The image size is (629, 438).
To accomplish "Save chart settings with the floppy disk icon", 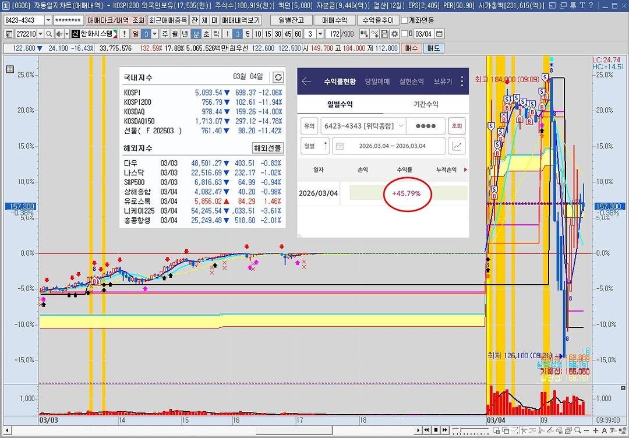I will pyautogui.click(x=385, y=34).
